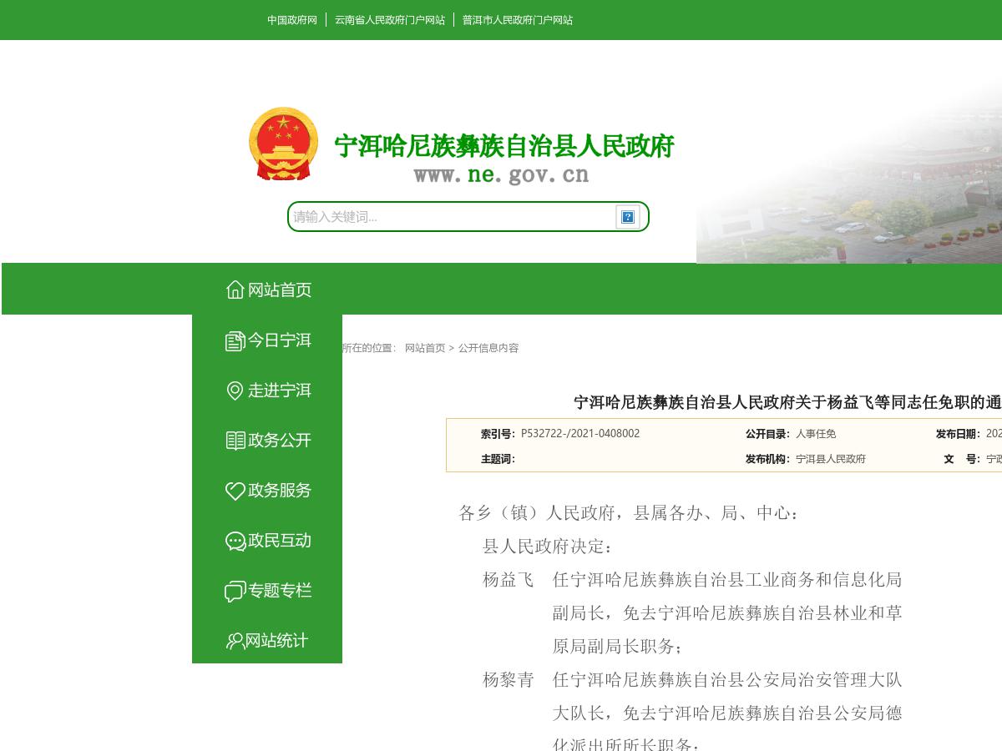Click the location pin icon beside 走进宁洱
Viewport: 1002px width, 751px height.
pyautogui.click(x=235, y=391)
